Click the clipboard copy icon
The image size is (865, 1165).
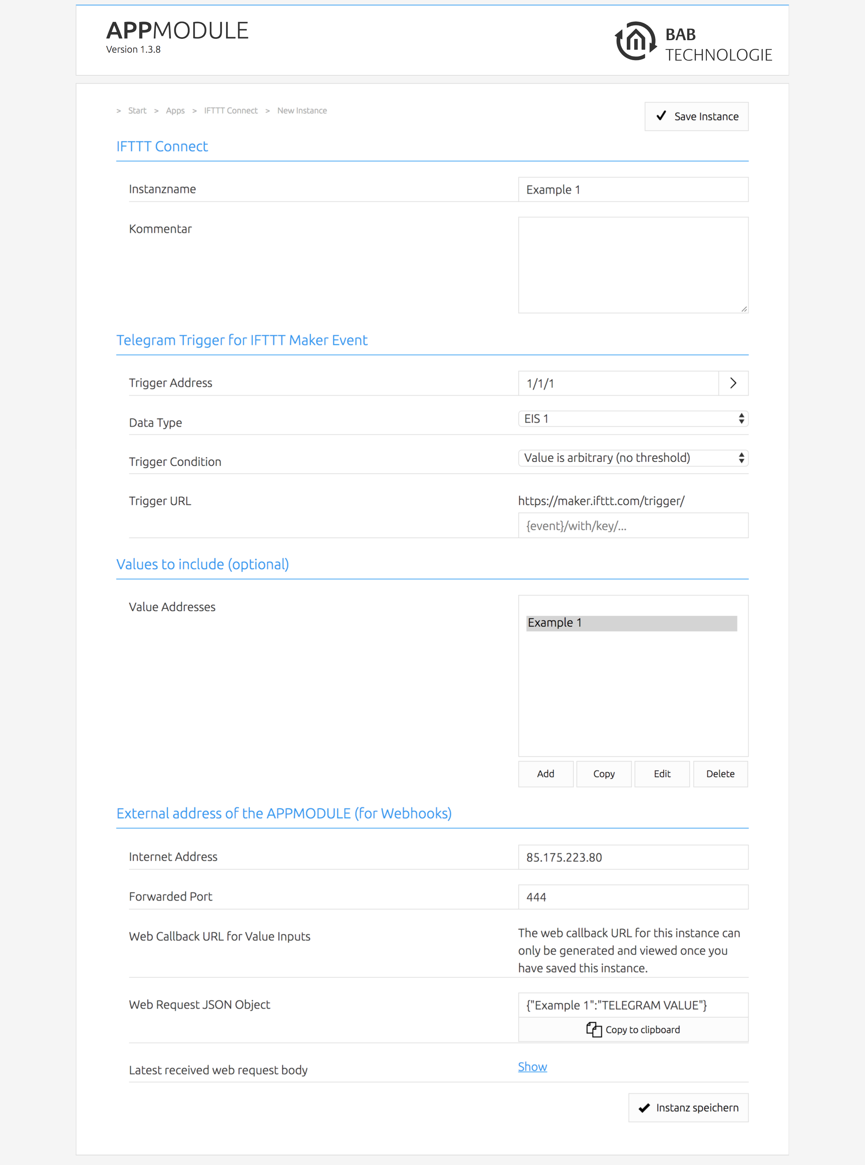click(594, 1030)
